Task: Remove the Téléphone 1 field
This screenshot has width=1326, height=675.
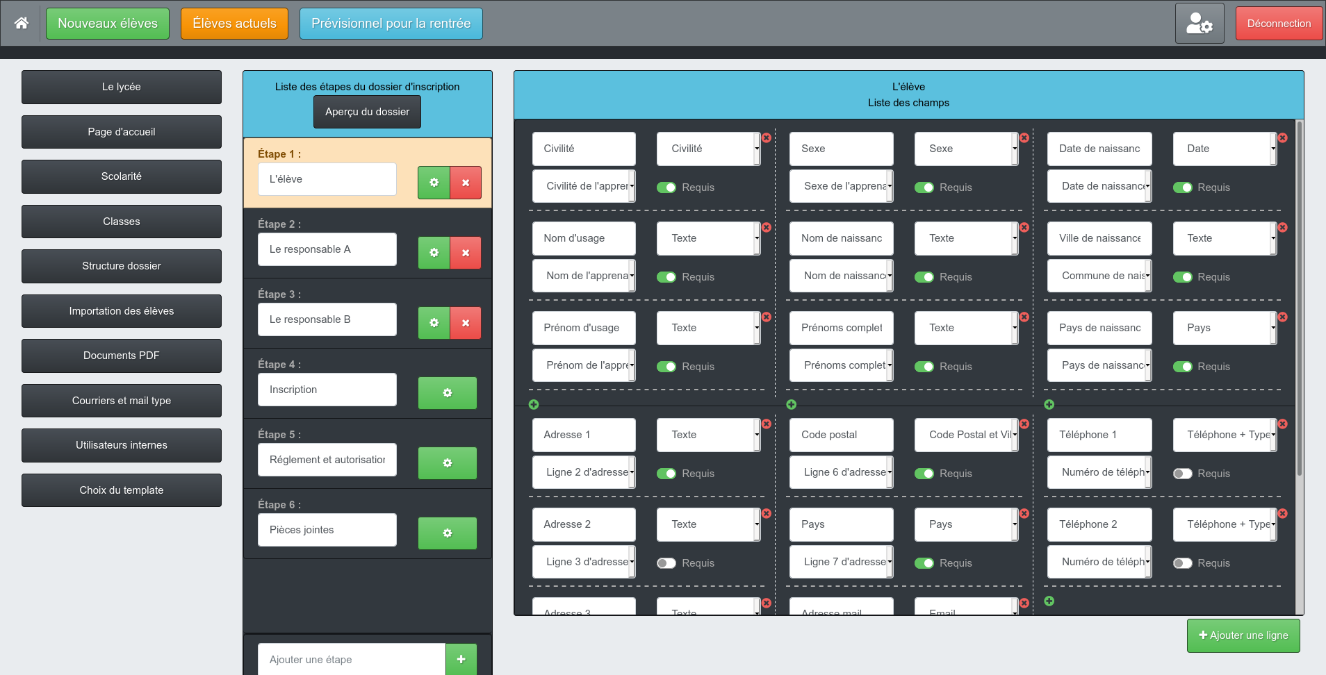Action: click(x=1283, y=424)
